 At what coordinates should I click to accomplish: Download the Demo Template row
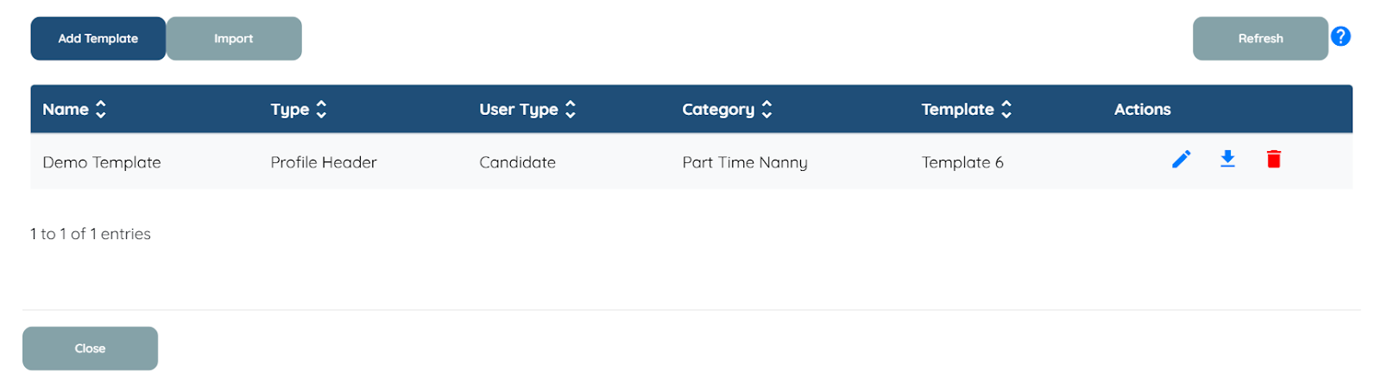coord(1227,159)
